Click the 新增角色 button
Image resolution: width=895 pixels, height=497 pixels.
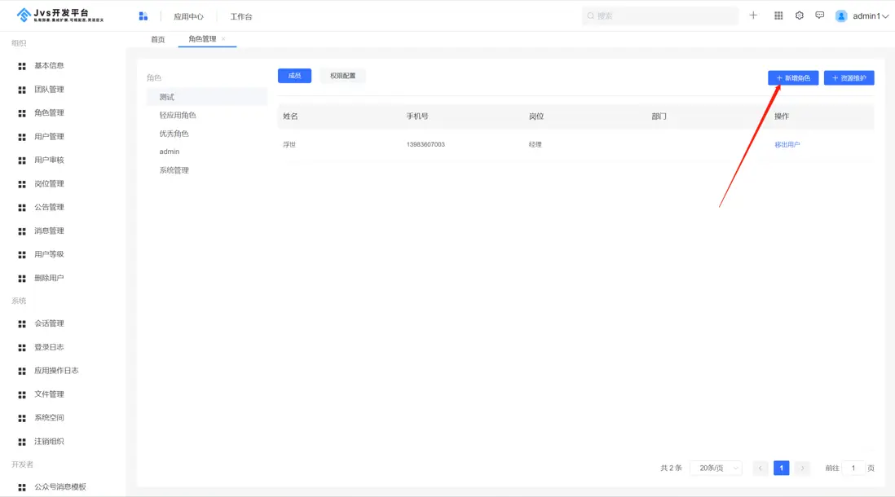pos(793,78)
